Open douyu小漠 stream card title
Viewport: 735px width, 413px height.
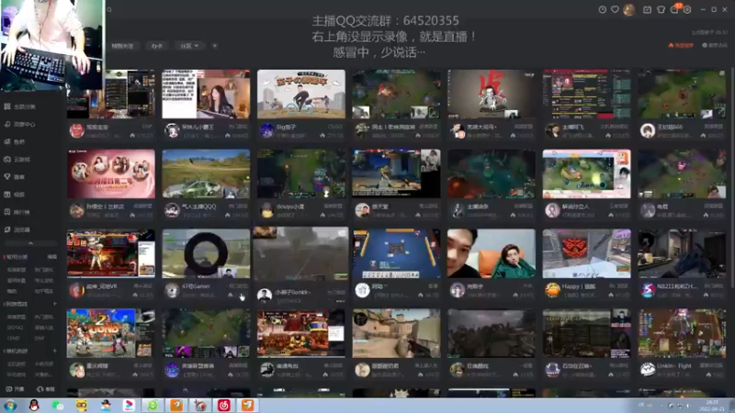(290, 206)
